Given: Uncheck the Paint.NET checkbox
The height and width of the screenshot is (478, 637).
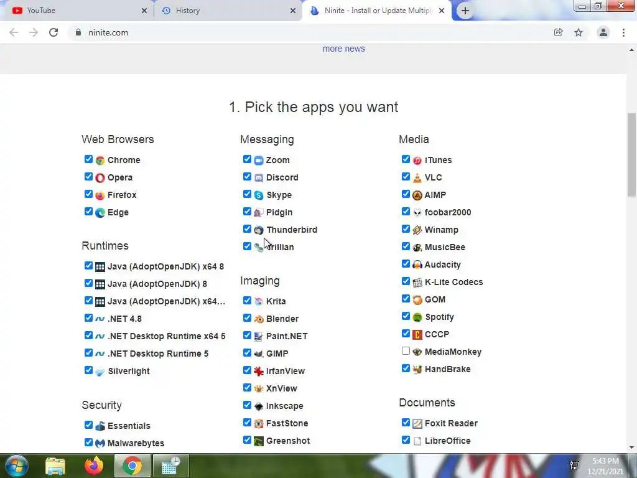Looking at the screenshot, I should click(247, 335).
